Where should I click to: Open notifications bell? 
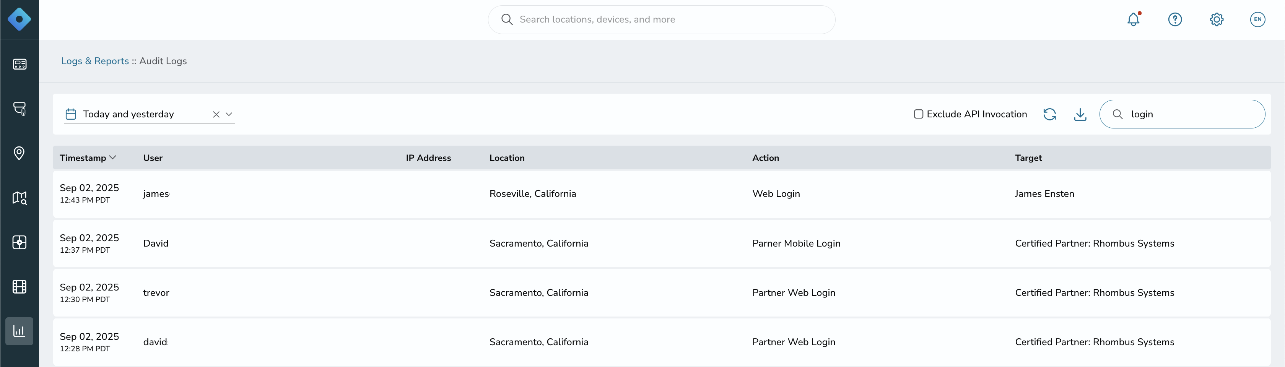(1133, 19)
